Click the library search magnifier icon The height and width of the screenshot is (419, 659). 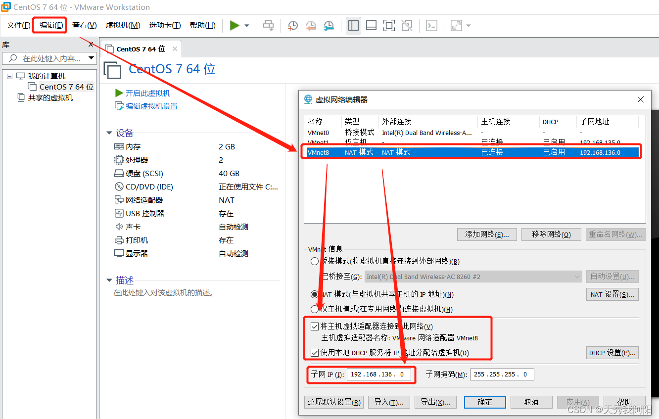click(13, 58)
